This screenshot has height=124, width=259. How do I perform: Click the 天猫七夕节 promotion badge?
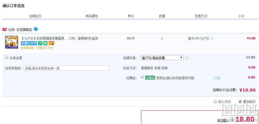tap(29, 43)
